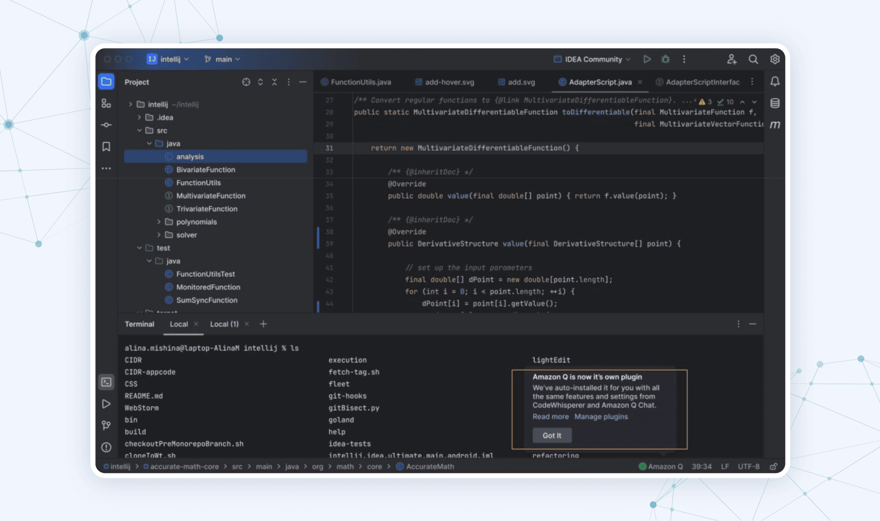Click the Manage plugins link
880x521 pixels.
pyautogui.click(x=601, y=416)
